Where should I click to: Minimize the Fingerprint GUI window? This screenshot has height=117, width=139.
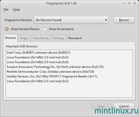(x=124, y=3)
